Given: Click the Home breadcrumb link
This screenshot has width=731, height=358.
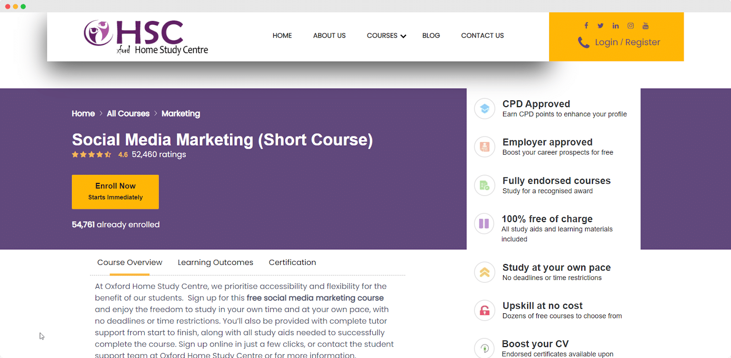Looking at the screenshot, I should [x=83, y=114].
